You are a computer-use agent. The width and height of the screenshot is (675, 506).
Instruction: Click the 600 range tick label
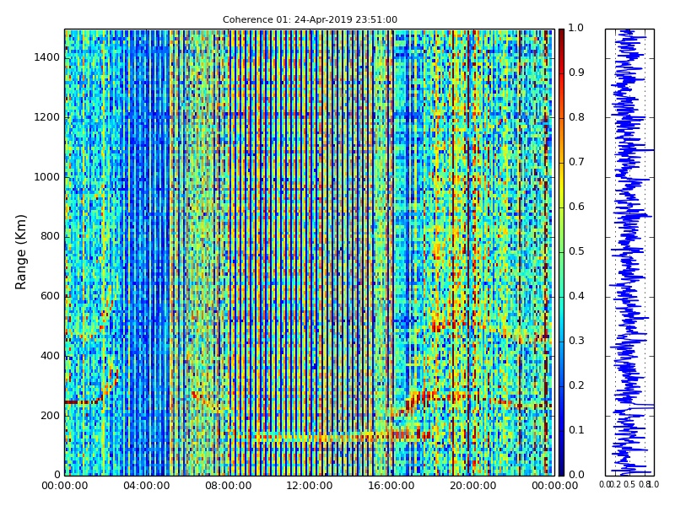50,297
